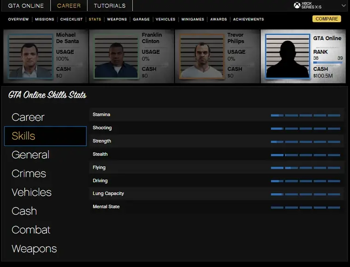The width and height of the screenshot is (350, 267).
Task: Click the Flying skill progress bar
Action: (x=305, y=168)
